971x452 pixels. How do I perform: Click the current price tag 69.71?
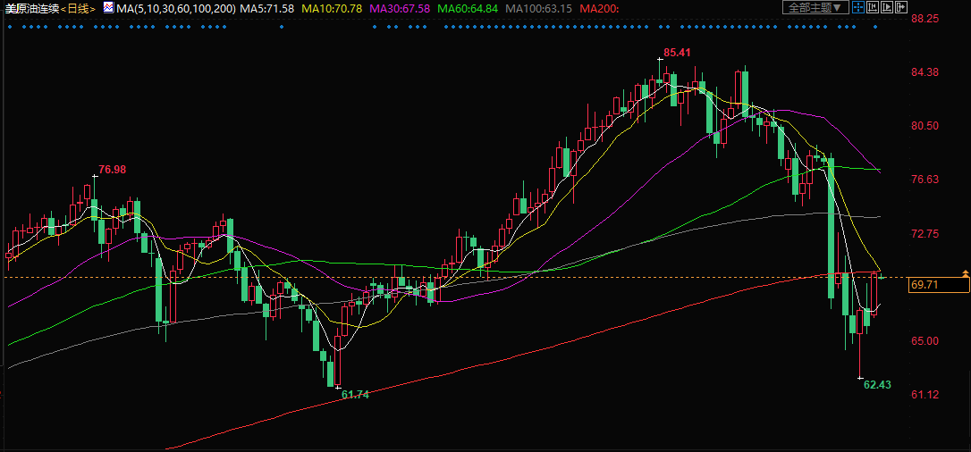click(x=937, y=285)
